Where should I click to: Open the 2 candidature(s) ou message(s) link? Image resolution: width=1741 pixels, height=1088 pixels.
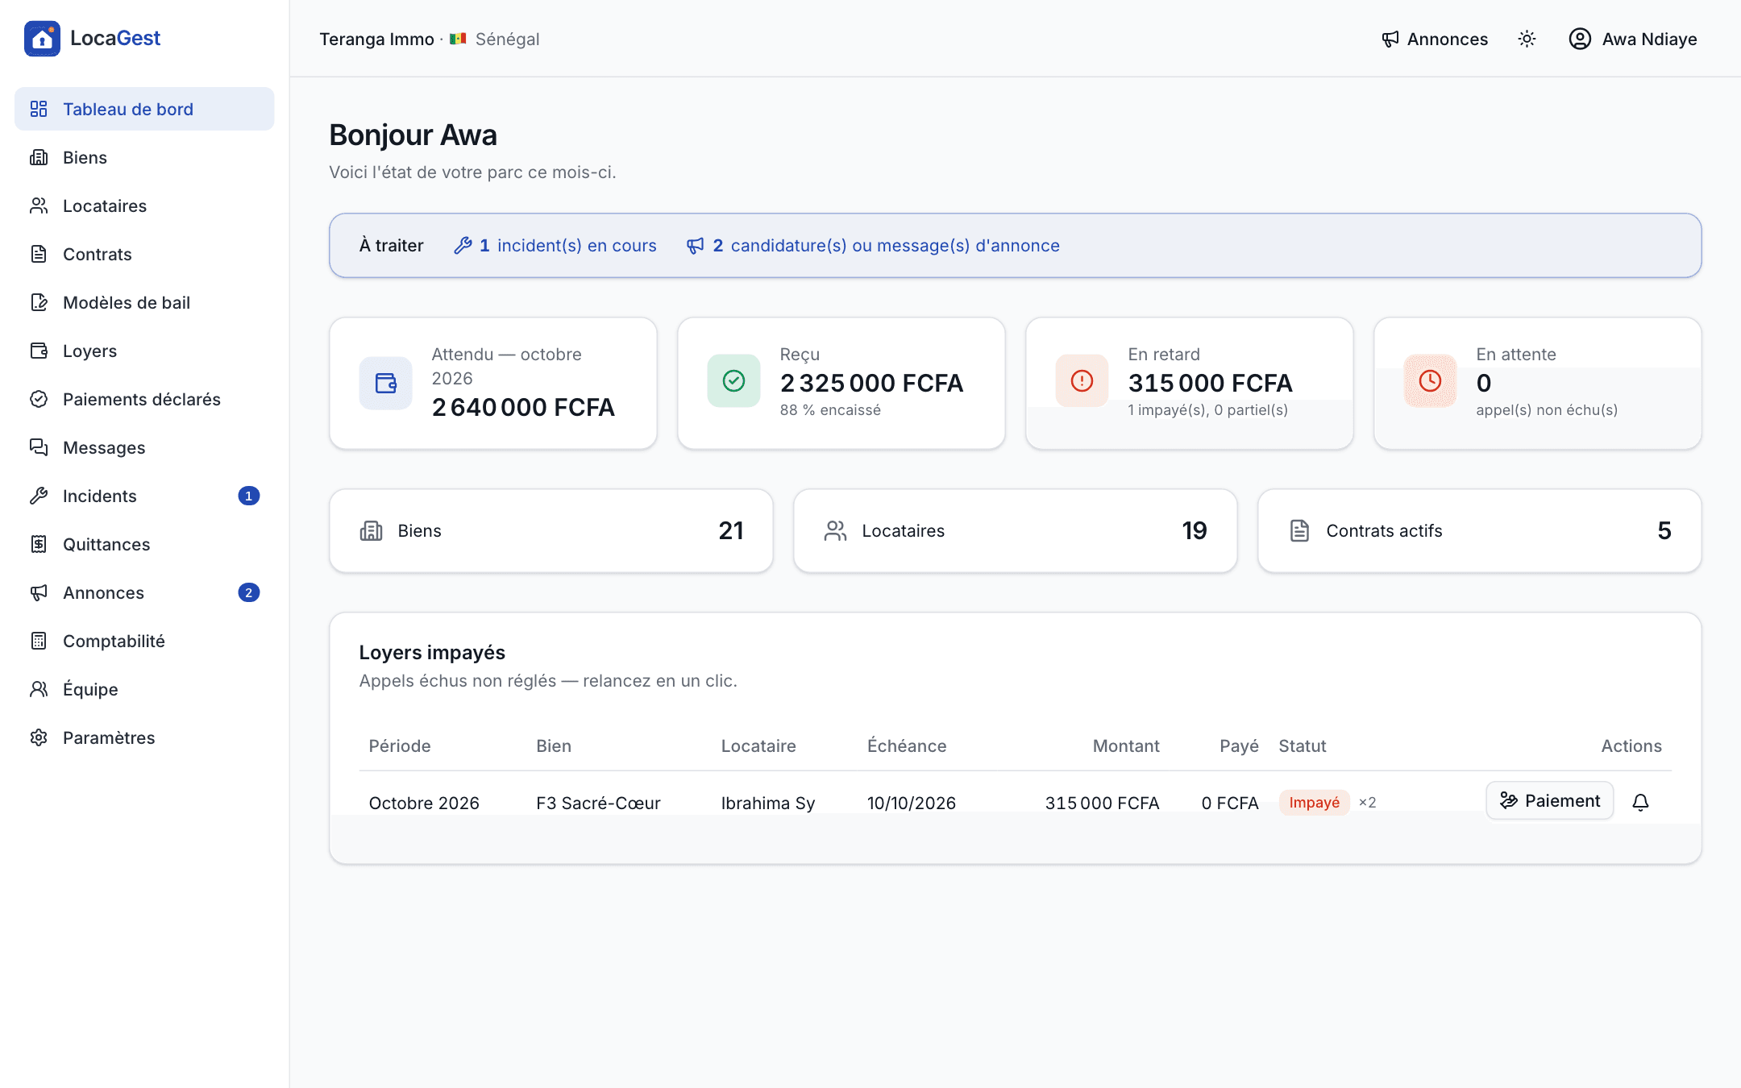(873, 246)
